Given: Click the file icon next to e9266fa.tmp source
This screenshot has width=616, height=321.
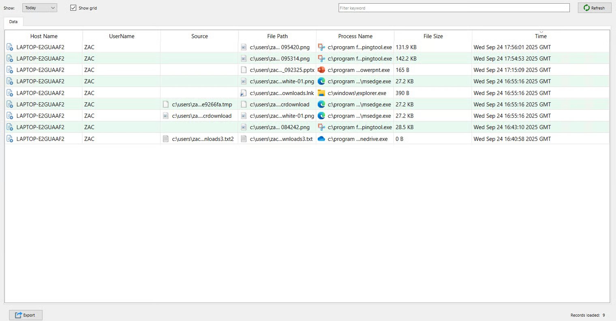Looking at the screenshot, I should [165, 104].
